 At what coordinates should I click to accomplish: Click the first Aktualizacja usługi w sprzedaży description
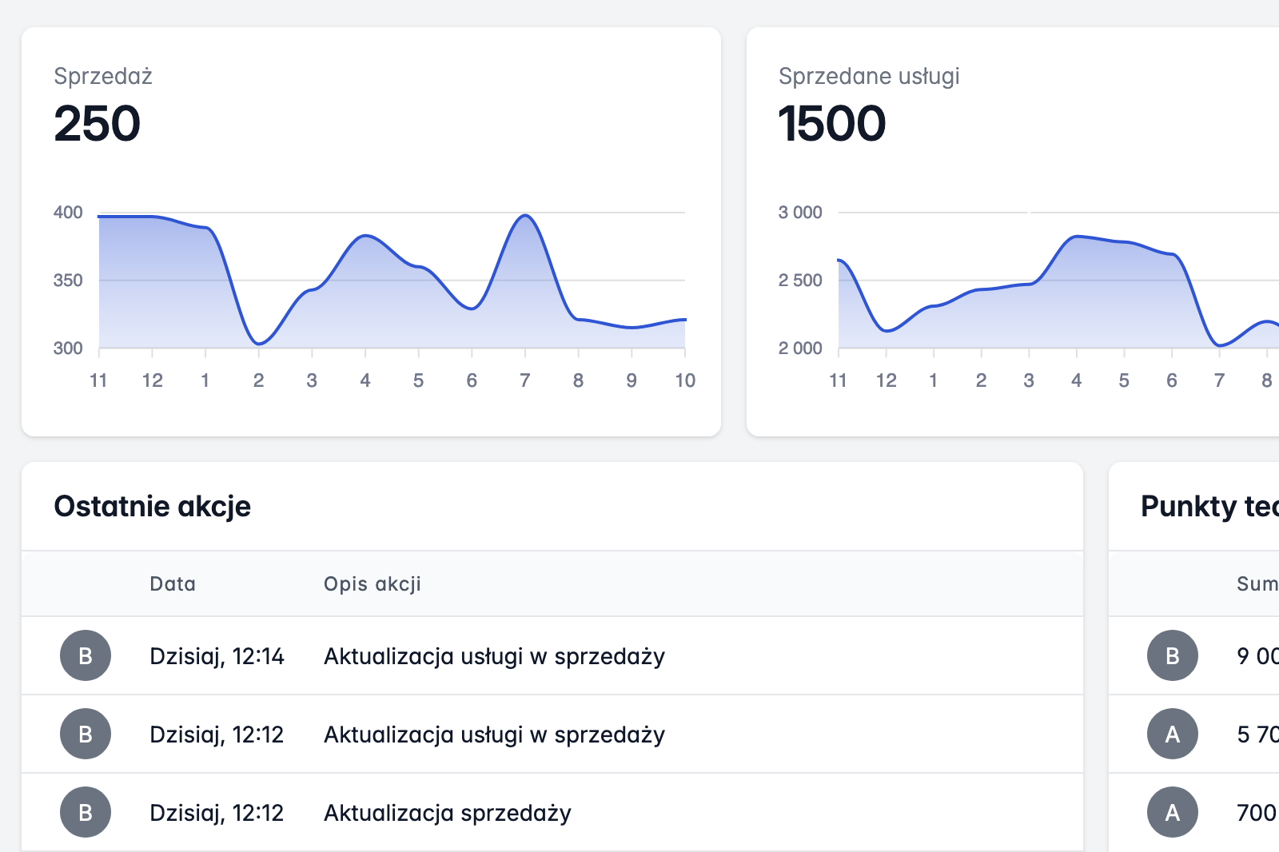tap(494, 656)
